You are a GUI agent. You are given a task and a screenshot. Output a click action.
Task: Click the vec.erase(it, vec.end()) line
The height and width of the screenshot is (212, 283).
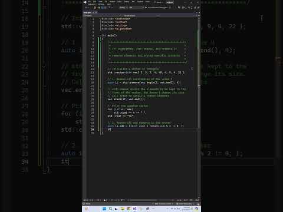click(x=126, y=100)
